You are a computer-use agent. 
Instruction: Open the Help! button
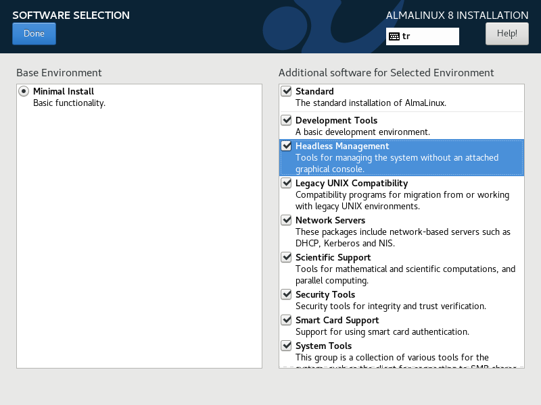pos(507,33)
